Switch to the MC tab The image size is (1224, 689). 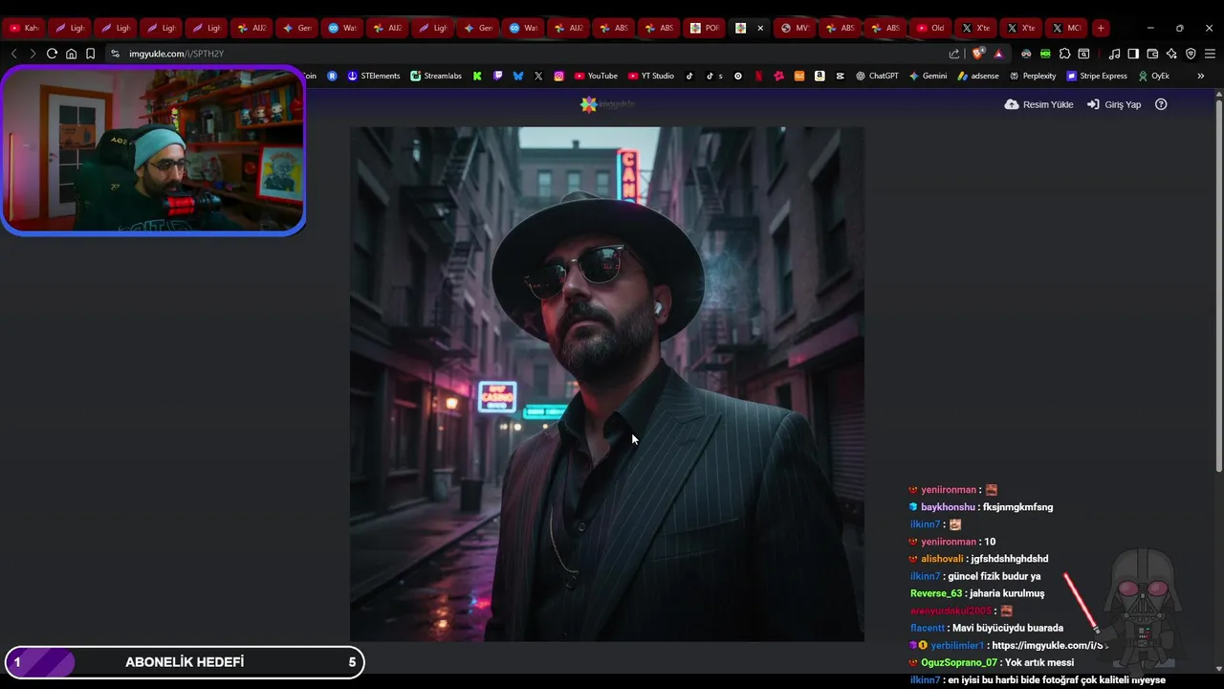[x=1066, y=28]
